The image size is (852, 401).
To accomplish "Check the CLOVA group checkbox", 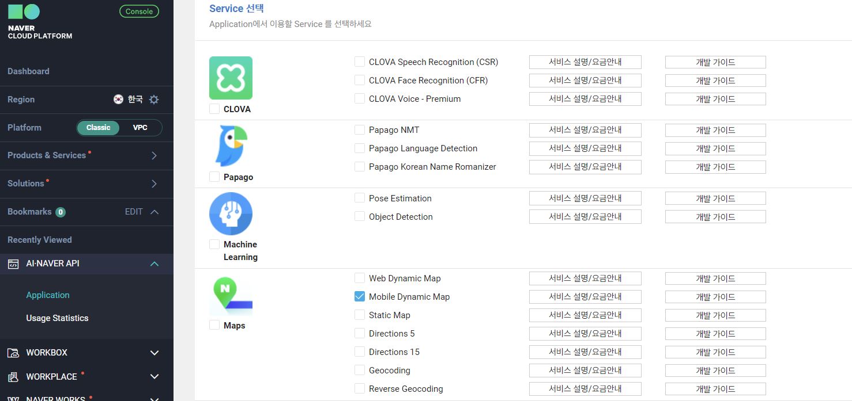I will [214, 109].
